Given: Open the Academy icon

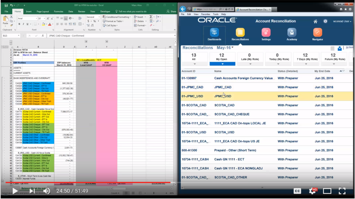Looking at the screenshot, I should click(x=292, y=32).
